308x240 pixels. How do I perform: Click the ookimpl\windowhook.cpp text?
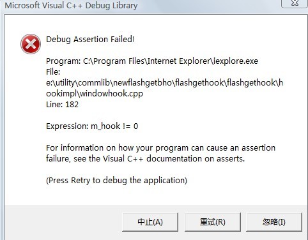click(95, 94)
